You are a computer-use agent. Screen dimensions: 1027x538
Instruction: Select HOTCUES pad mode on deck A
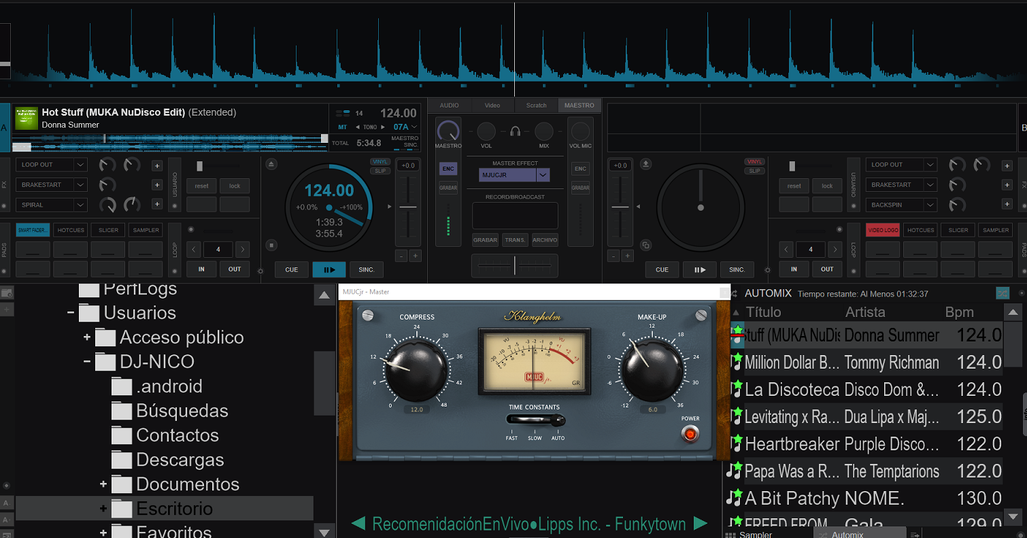[71, 230]
